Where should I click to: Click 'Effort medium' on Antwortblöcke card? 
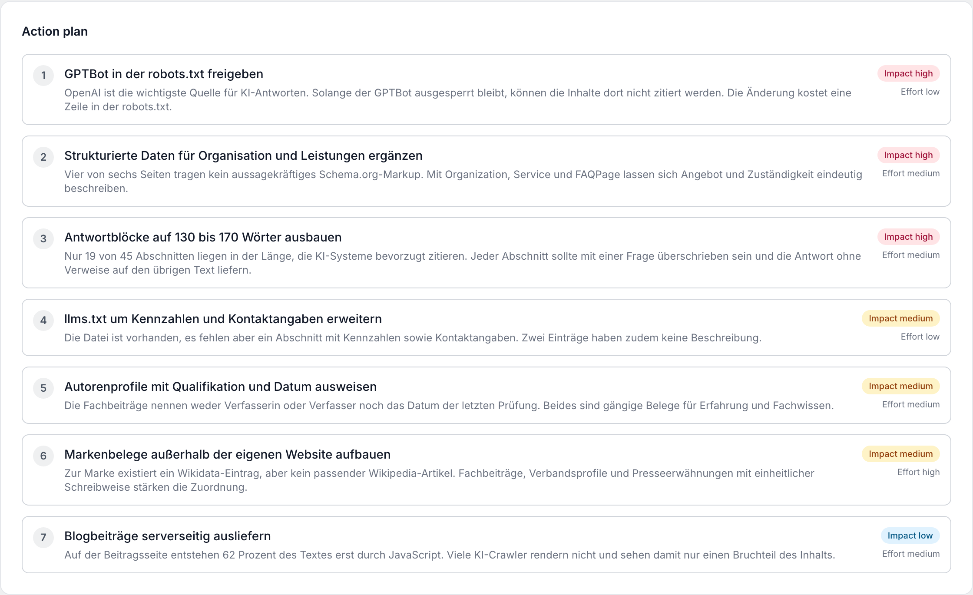click(x=911, y=255)
